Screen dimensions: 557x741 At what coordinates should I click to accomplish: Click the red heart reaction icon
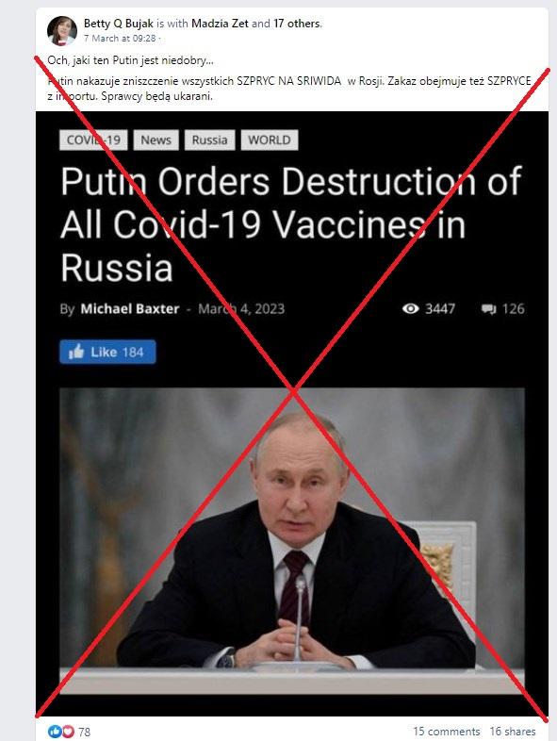(68, 731)
